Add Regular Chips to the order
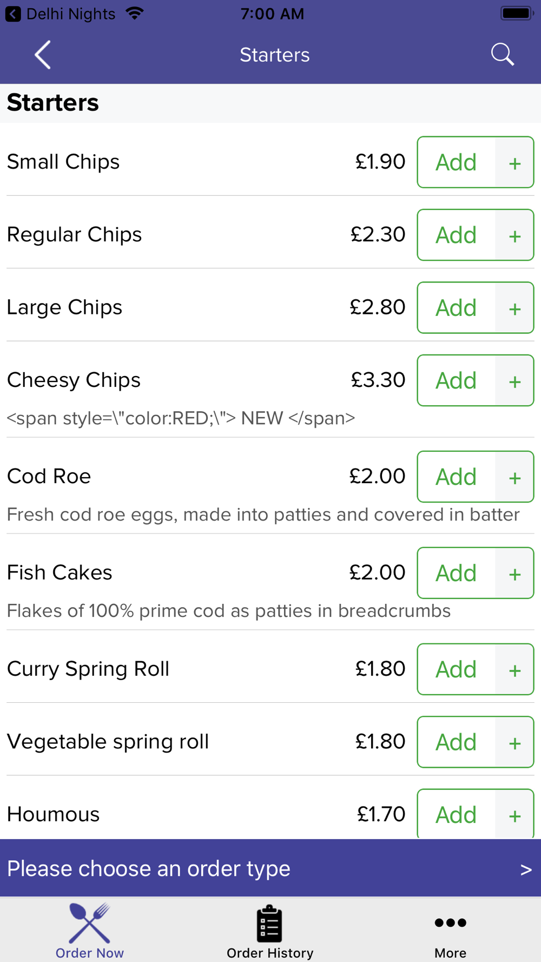Screen dimensions: 541x962 point(456,235)
